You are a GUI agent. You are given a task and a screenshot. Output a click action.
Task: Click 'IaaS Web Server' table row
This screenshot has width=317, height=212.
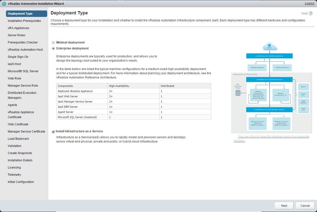click(x=134, y=96)
